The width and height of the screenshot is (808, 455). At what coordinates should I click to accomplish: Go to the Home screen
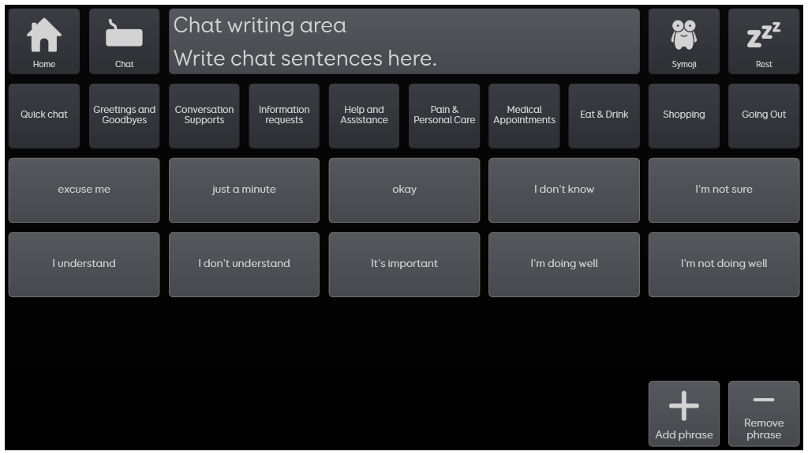44,41
